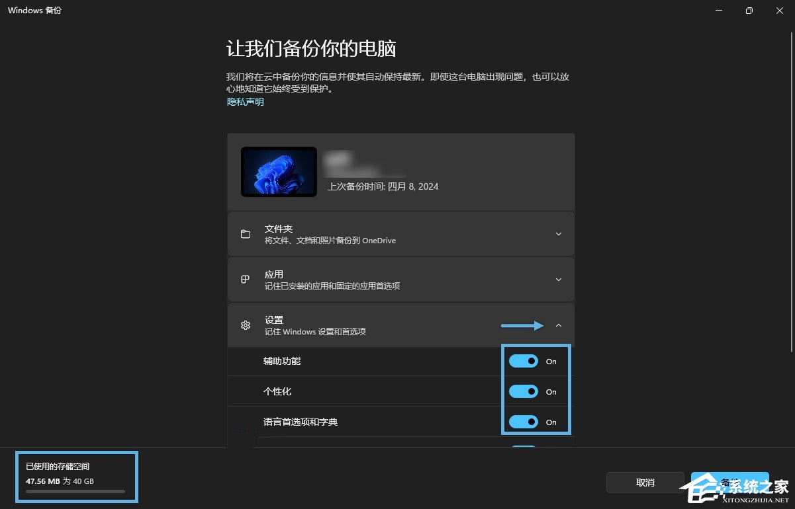Minimize the Windows 备份 window
The image size is (795, 509).
(718, 11)
